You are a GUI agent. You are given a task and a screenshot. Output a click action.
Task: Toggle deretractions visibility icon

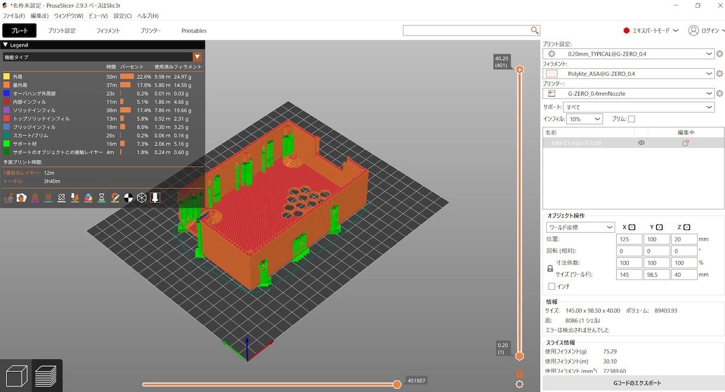coord(49,198)
